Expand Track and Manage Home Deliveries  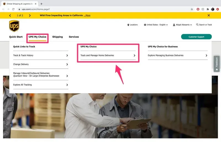tap(108, 55)
